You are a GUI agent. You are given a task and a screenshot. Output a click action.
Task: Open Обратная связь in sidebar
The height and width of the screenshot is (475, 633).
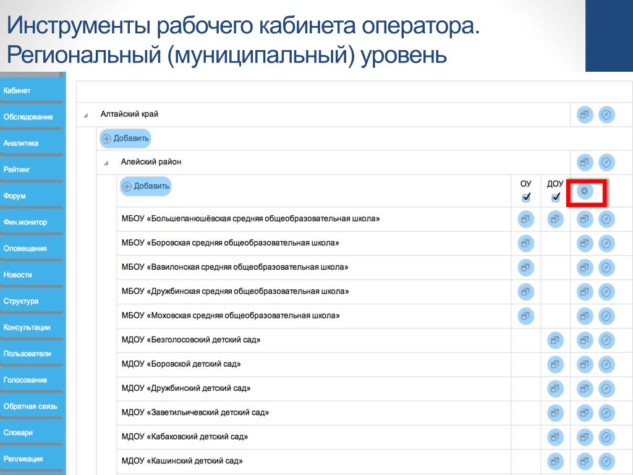[32, 406]
